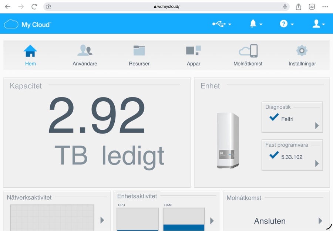Image resolution: width=333 pixels, height=231 pixels.
Task: Click the RAM activity meter
Action: [x=184, y=219]
